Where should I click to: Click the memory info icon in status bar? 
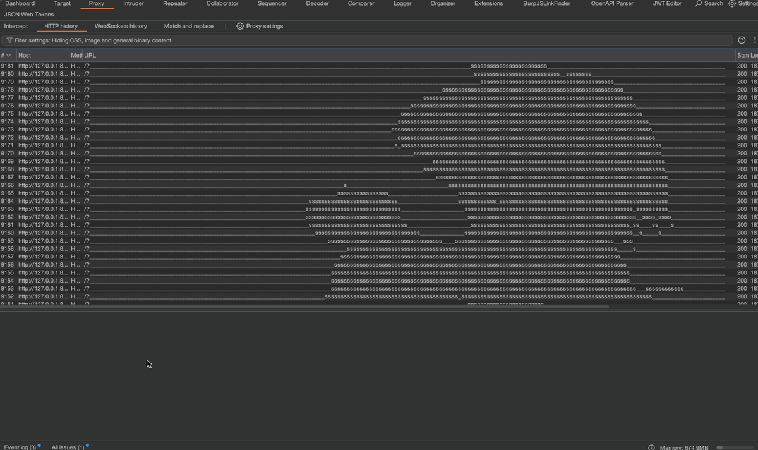click(651, 447)
